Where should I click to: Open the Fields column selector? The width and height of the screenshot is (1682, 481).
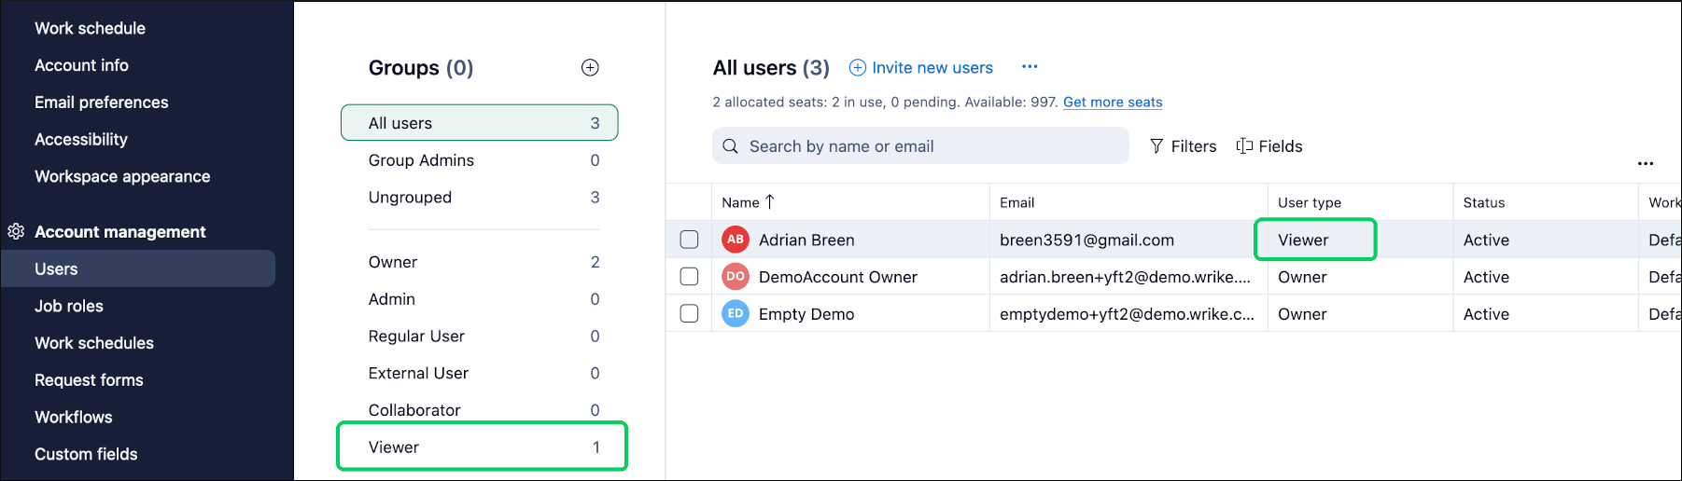(x=1269, y=146)
